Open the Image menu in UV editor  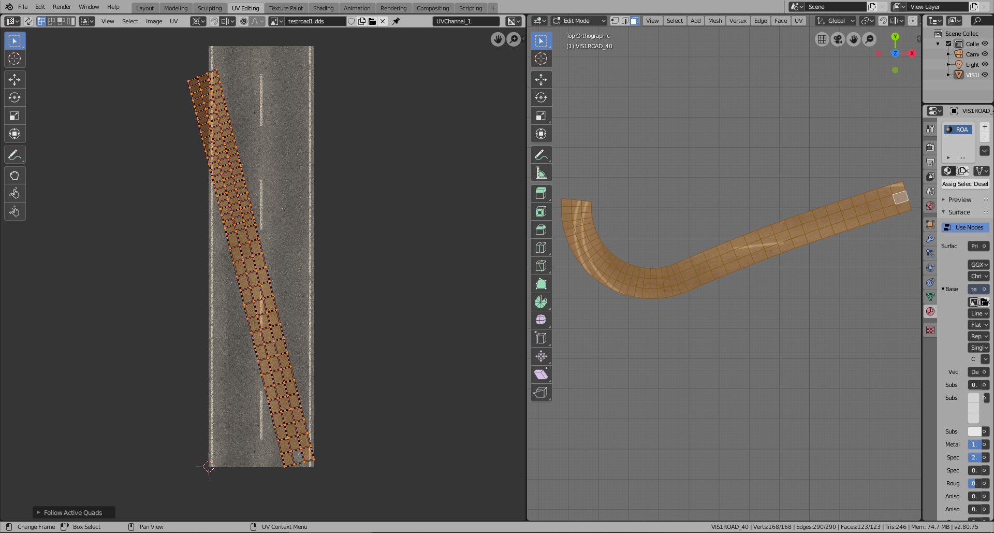click(154, 21)
